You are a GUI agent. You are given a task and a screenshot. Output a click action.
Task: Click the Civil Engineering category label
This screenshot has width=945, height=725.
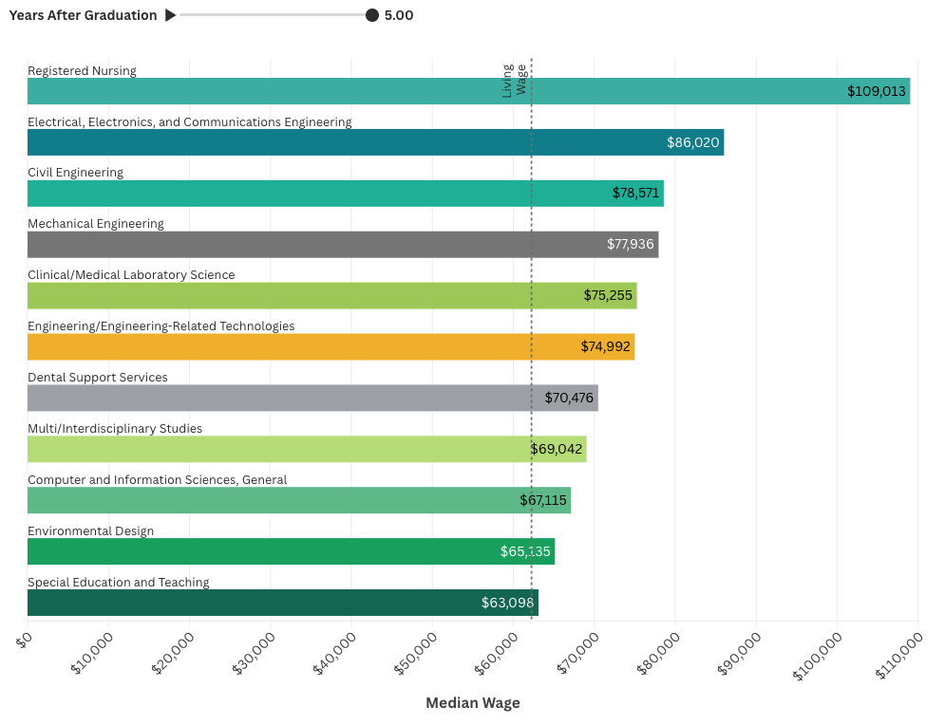point(75,172)
